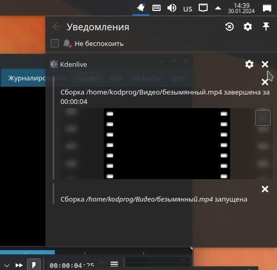This screenshot has width=277, height=270.
Task: Switch to the Журналирование tab
Action: pyautogui.click(x=27, y=78)
